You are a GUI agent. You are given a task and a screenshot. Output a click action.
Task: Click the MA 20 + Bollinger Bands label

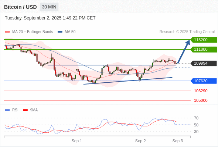tap(33, 32)
